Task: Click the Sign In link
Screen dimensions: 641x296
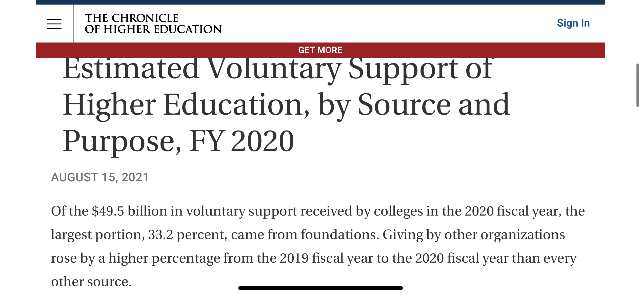Action: pyautogui.click(x=573, y=23)
